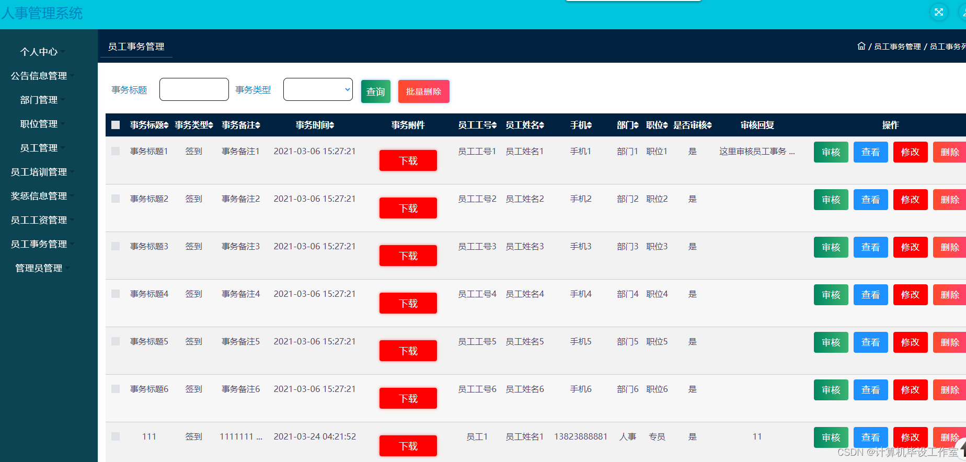This screenshot has height=462, width=966.
Task: Sort by 事务类型 column arrows
Action: point(211,125)
